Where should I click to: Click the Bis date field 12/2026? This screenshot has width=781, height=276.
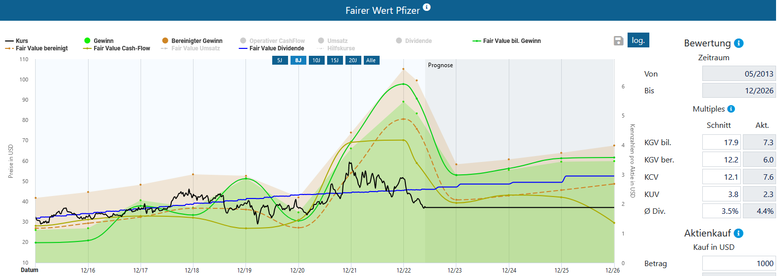point(739,90)
